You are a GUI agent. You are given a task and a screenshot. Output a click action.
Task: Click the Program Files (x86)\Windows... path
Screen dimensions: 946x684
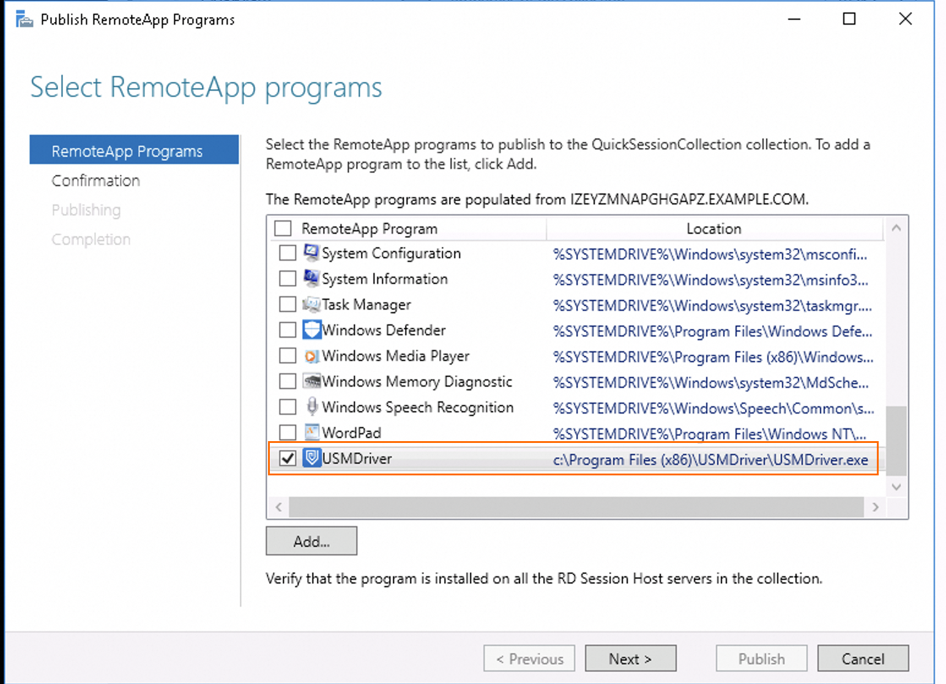[713, 357]
